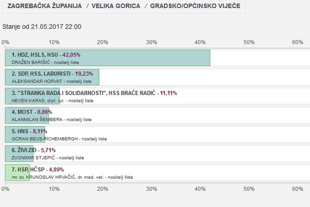This screenshot has width=310, height=207.
Task: Click the Stanje od 21.05.2017 timestamp
Action: 42,27
